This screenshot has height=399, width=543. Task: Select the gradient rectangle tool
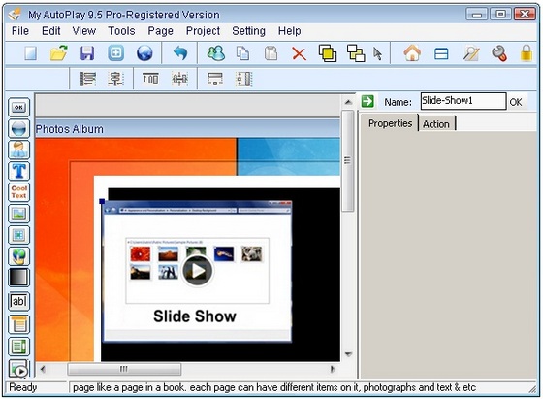point(19,278)
